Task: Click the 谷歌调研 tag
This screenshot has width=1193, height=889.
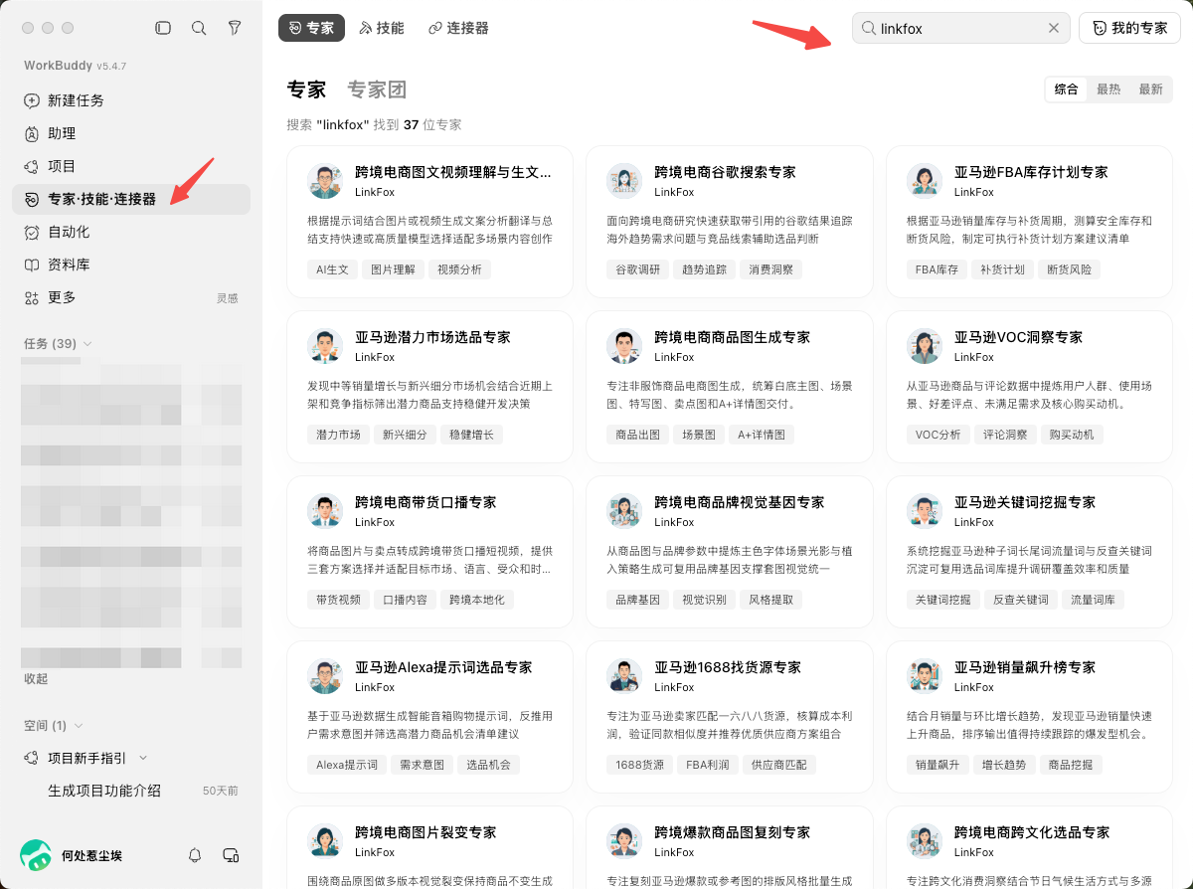Action: click(636, 269)
